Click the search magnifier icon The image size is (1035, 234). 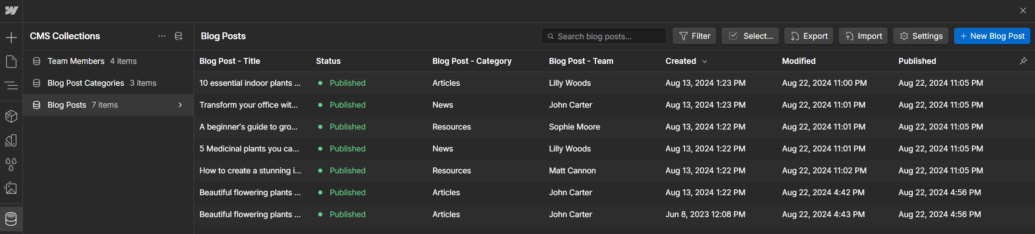tap(551, 36)
